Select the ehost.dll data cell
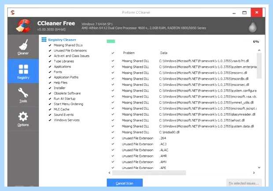This screenshot has height=191, width=273. click(x=202, y=121)
